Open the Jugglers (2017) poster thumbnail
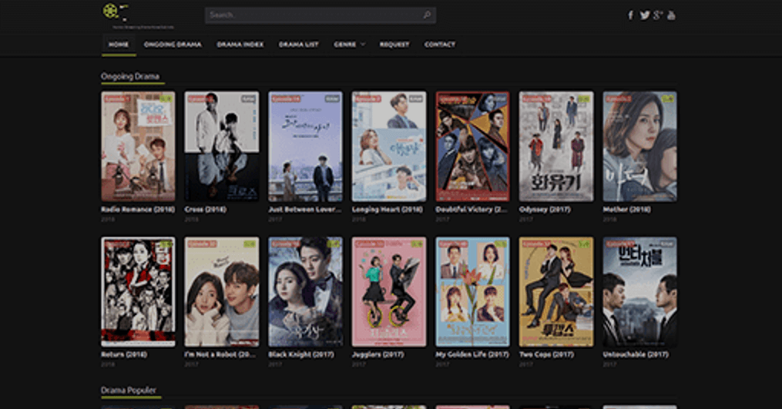This screenshot has width=782, height=409. tap(389, 292)
